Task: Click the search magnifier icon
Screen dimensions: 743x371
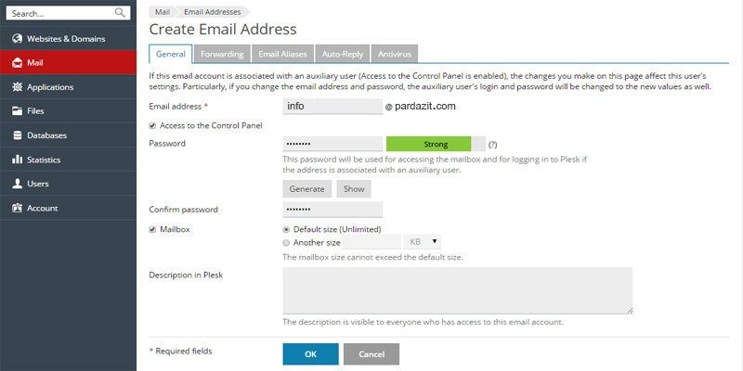Action: coord(121,13)
